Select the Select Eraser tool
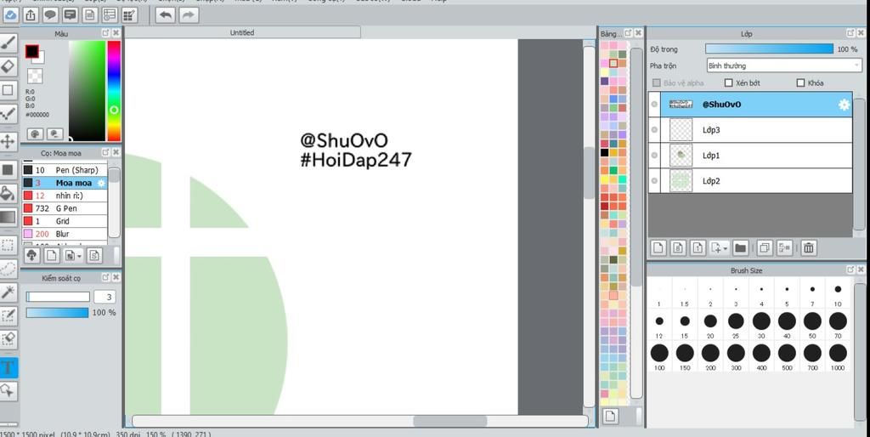Viewport: 870px width, 437px height. click(8, 338)
